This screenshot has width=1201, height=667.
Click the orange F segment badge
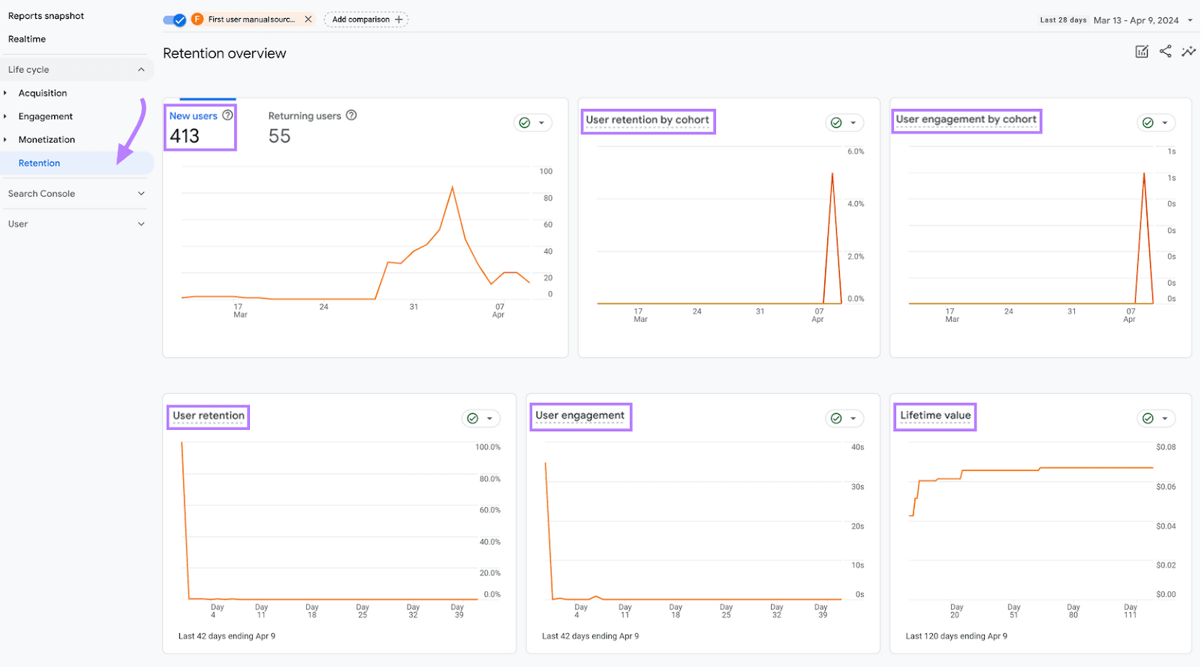pos(197,20)
